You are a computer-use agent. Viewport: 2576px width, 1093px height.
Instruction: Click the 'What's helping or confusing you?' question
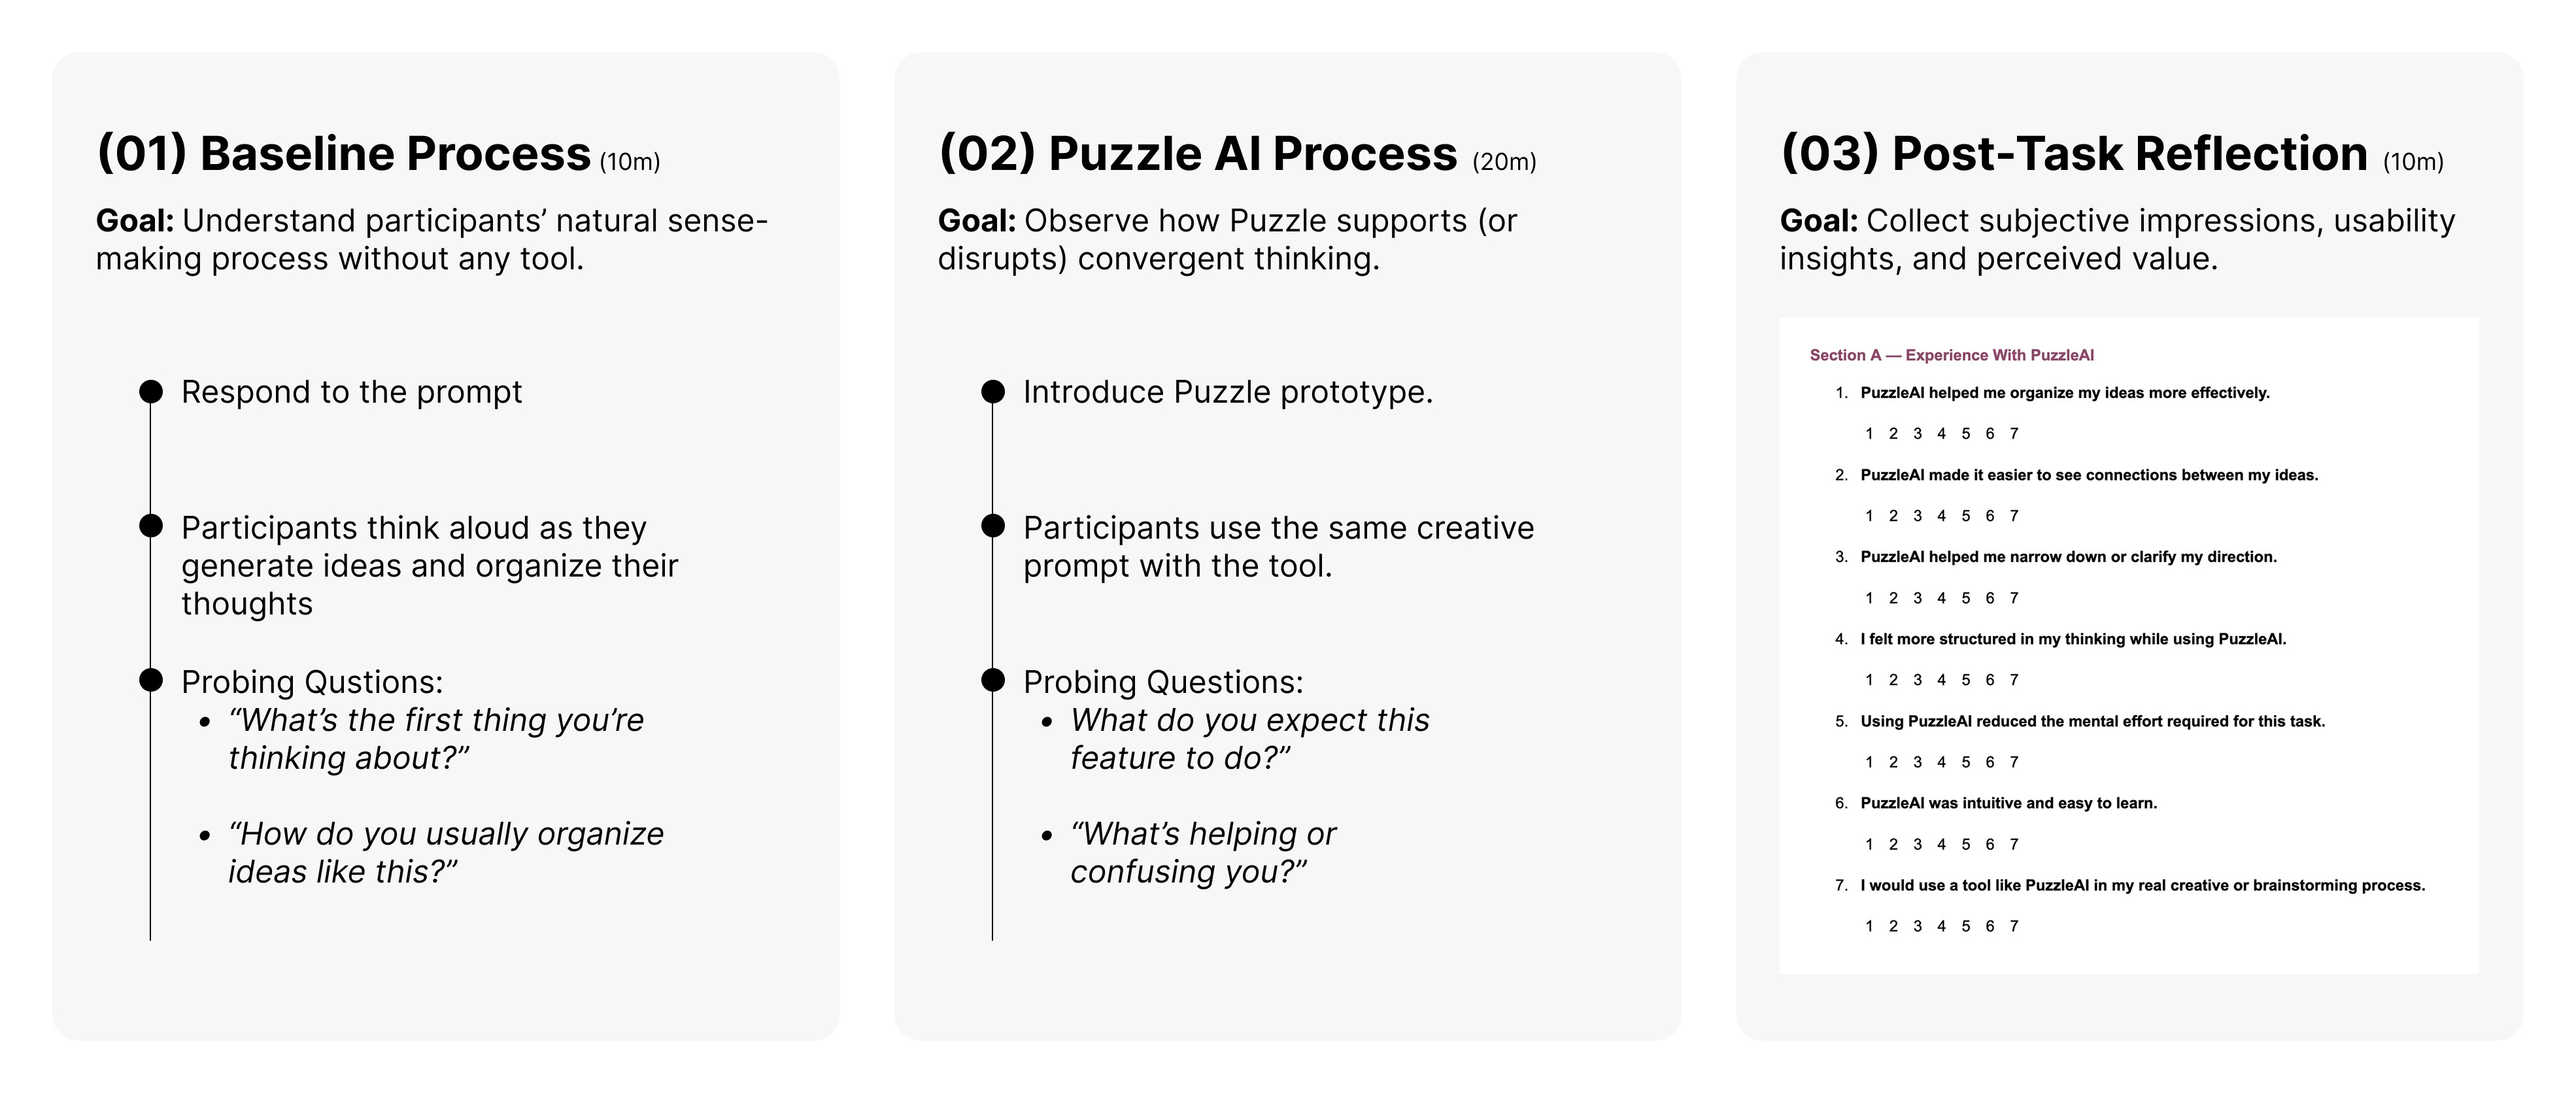click(x=1203, y=853)
